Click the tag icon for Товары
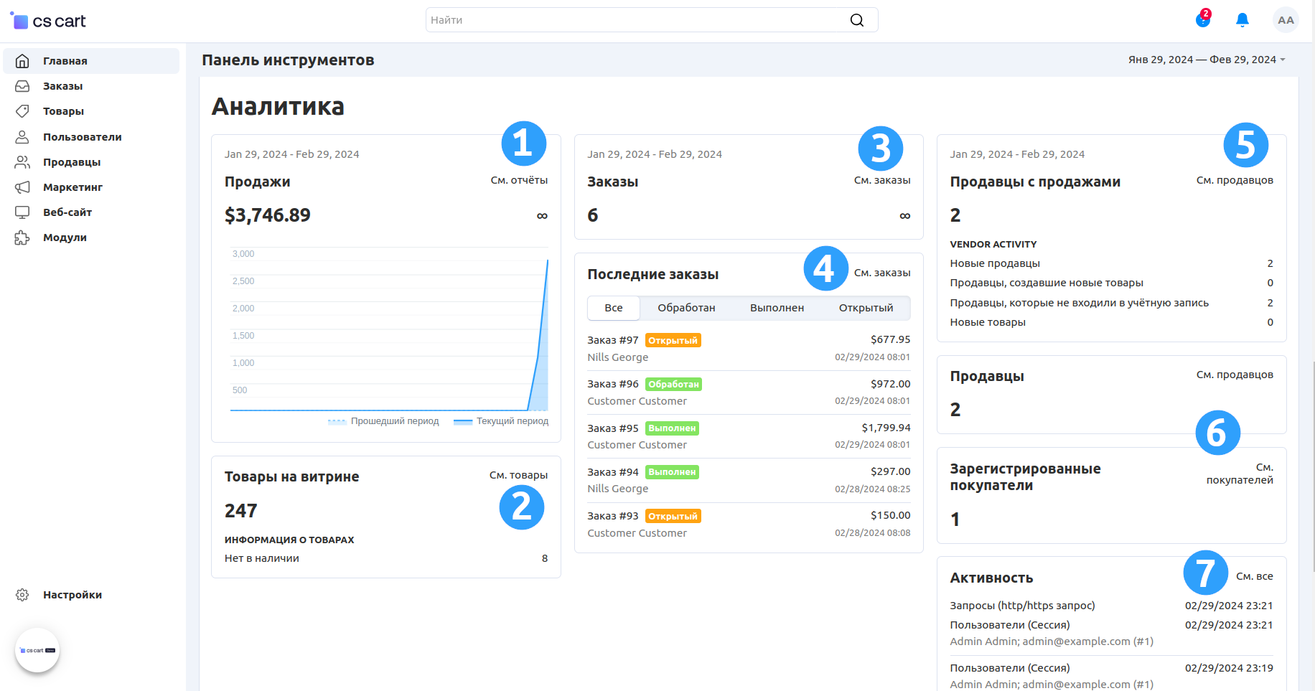 coord(22,111)
